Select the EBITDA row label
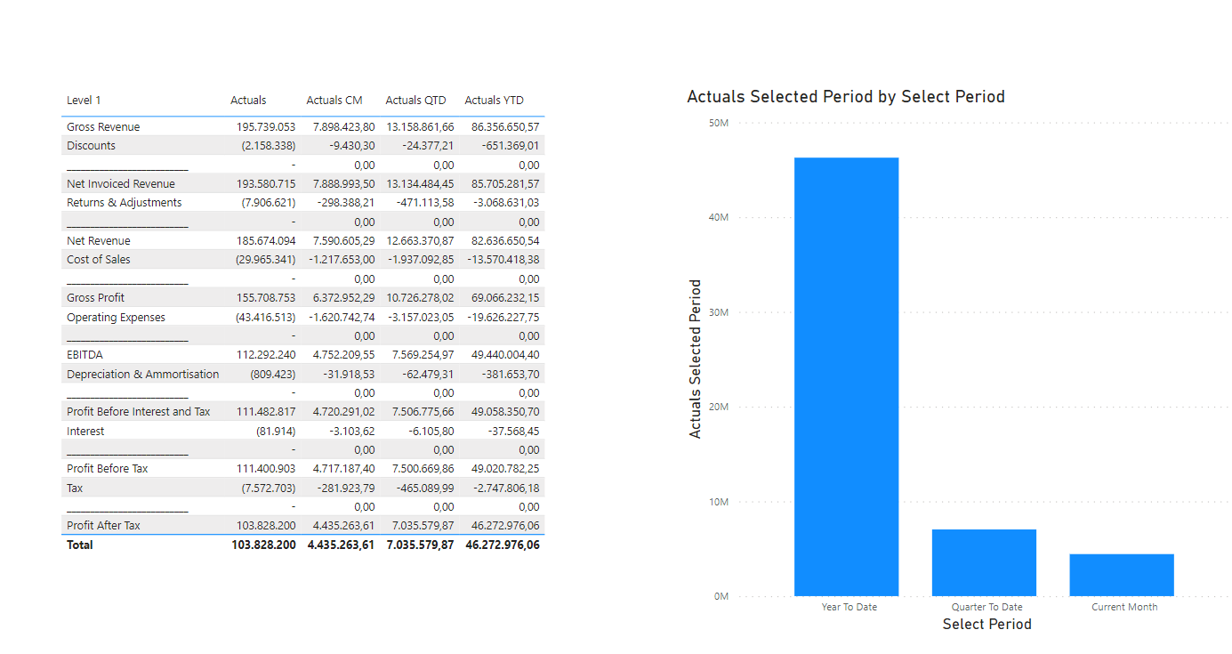 85,355
